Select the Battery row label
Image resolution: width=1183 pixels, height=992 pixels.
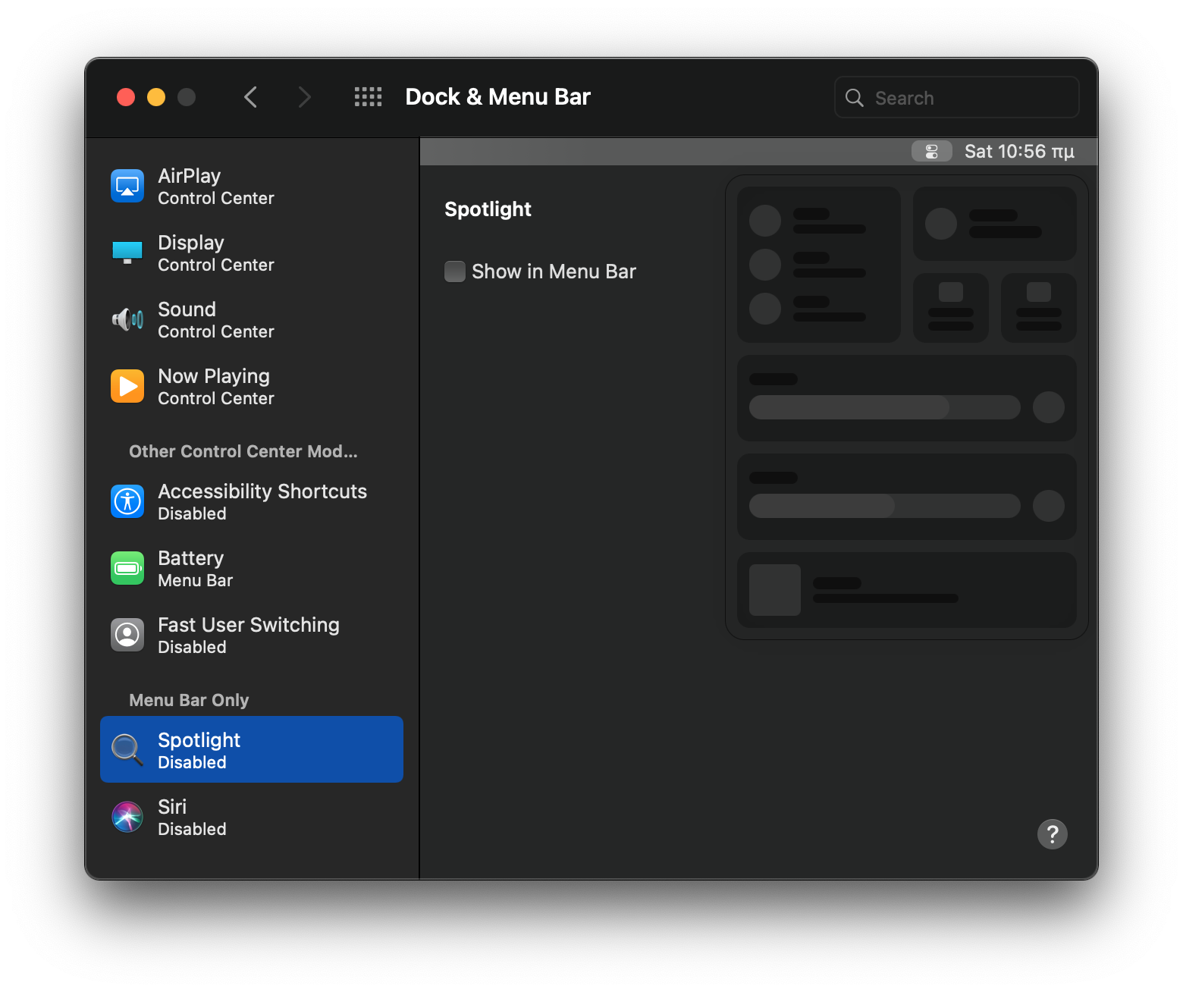point(191,558)
